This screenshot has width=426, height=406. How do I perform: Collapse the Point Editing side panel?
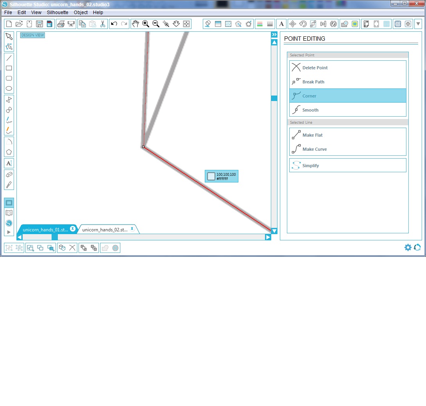click(274, 34)
